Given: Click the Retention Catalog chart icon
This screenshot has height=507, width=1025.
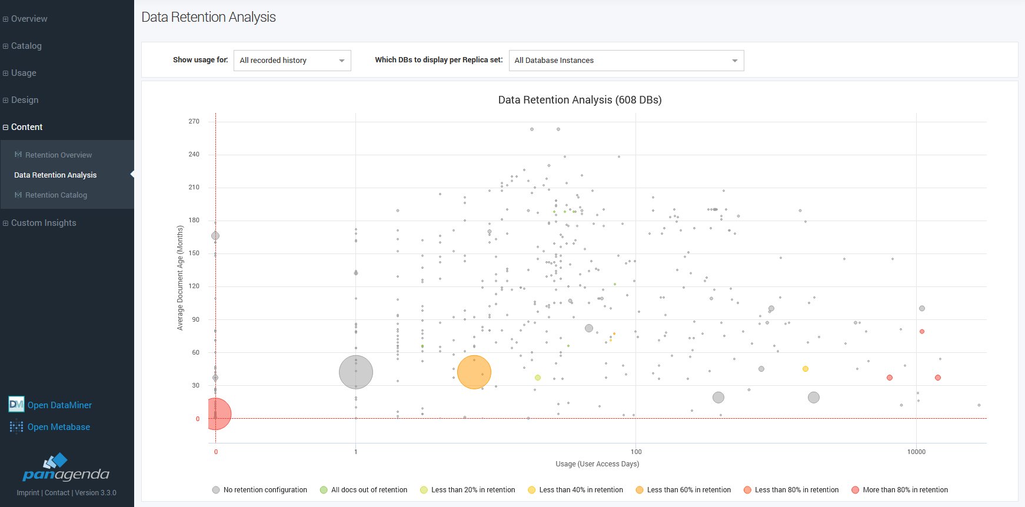Looking at the screenshot, I should tap(18, 195).
